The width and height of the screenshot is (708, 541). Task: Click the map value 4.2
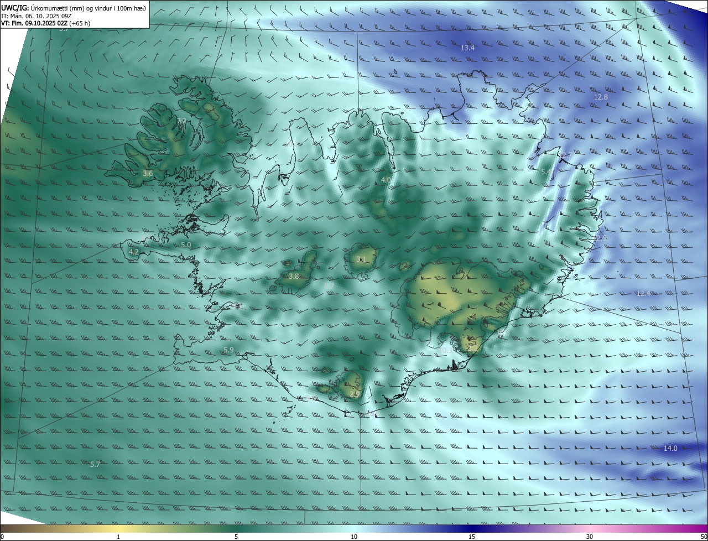133,252
